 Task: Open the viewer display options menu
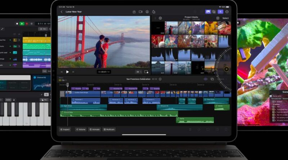(146, 72)
